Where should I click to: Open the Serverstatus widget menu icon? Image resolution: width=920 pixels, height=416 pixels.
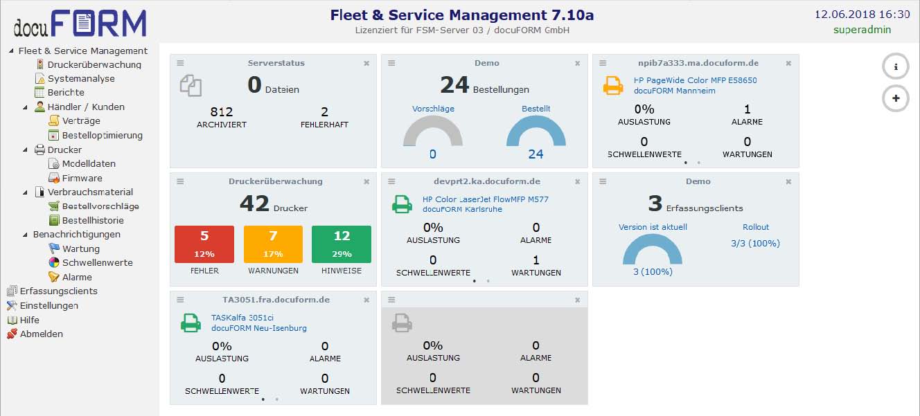[180, 63]
